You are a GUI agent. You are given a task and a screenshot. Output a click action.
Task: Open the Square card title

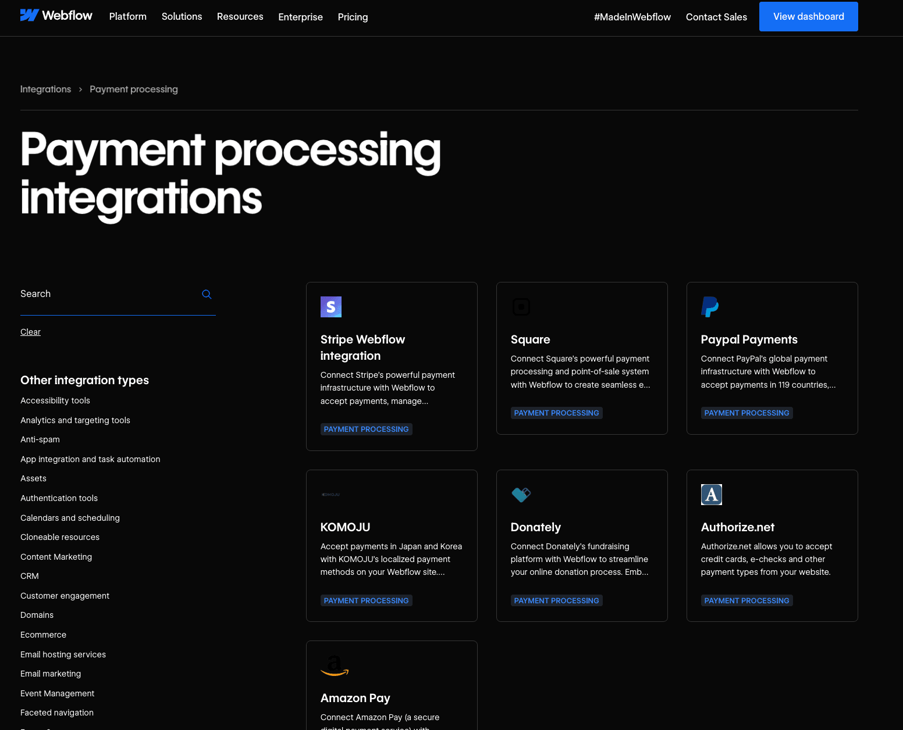pos(530,339)
